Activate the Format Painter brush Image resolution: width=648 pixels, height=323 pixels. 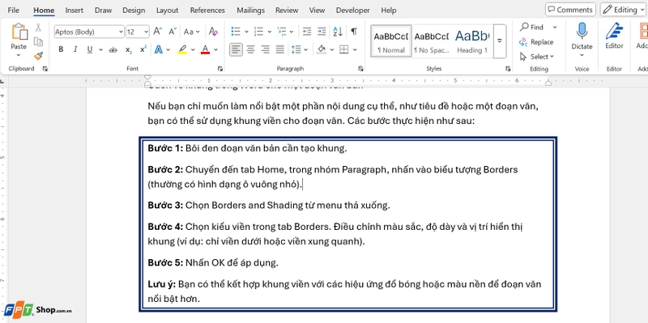(x=38, y=56)
